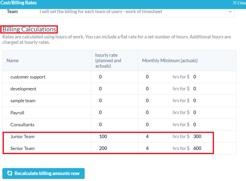This screenshot has width=246, height=181.
Task: Click Consultants hourly rate field
Action: point(100,125)
